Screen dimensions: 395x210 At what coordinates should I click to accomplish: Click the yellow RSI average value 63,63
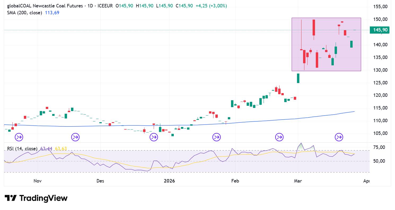pos(61,149)
